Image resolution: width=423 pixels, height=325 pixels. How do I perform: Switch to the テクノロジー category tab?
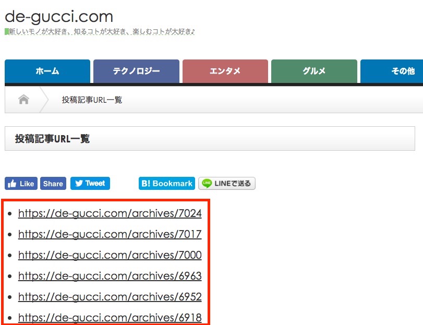click(x=136, y=71)
